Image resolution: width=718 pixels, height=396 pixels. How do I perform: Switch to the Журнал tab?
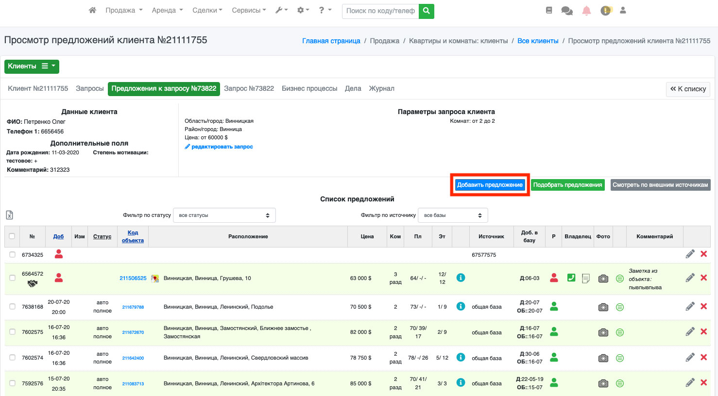click(x=381, y=88)
